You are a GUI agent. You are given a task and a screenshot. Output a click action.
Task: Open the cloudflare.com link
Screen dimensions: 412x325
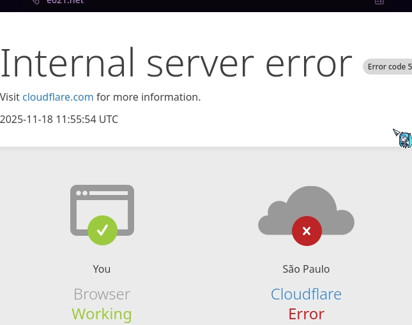[58, 97]
